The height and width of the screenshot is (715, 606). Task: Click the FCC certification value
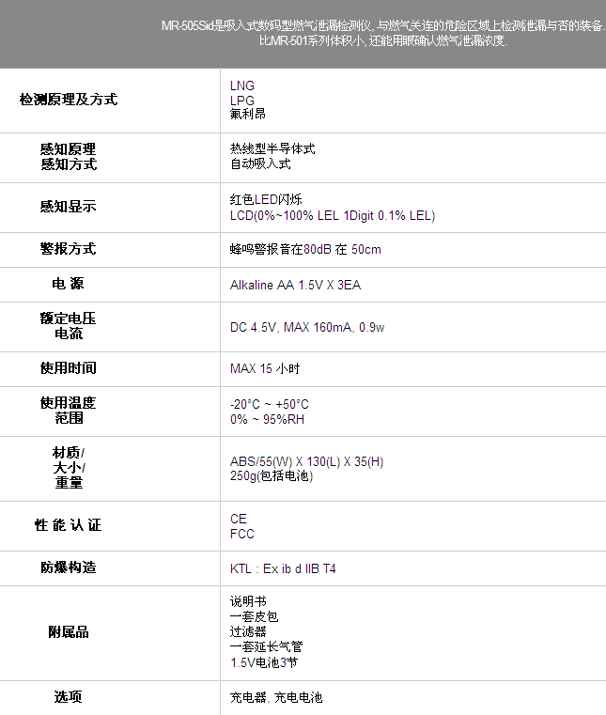point(242,534)
